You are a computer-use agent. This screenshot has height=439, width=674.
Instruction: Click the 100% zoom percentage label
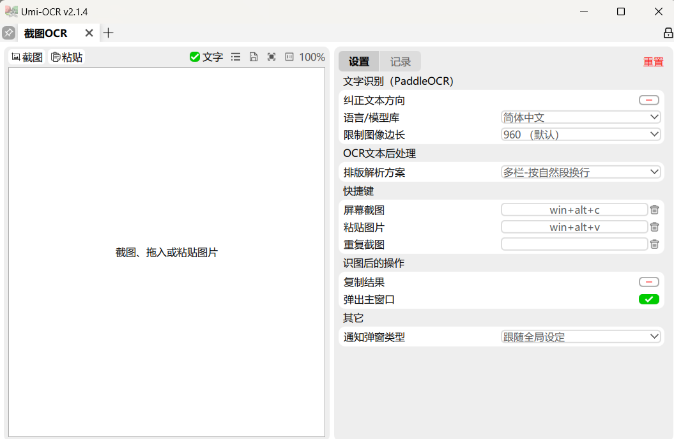tap(312, 57)
